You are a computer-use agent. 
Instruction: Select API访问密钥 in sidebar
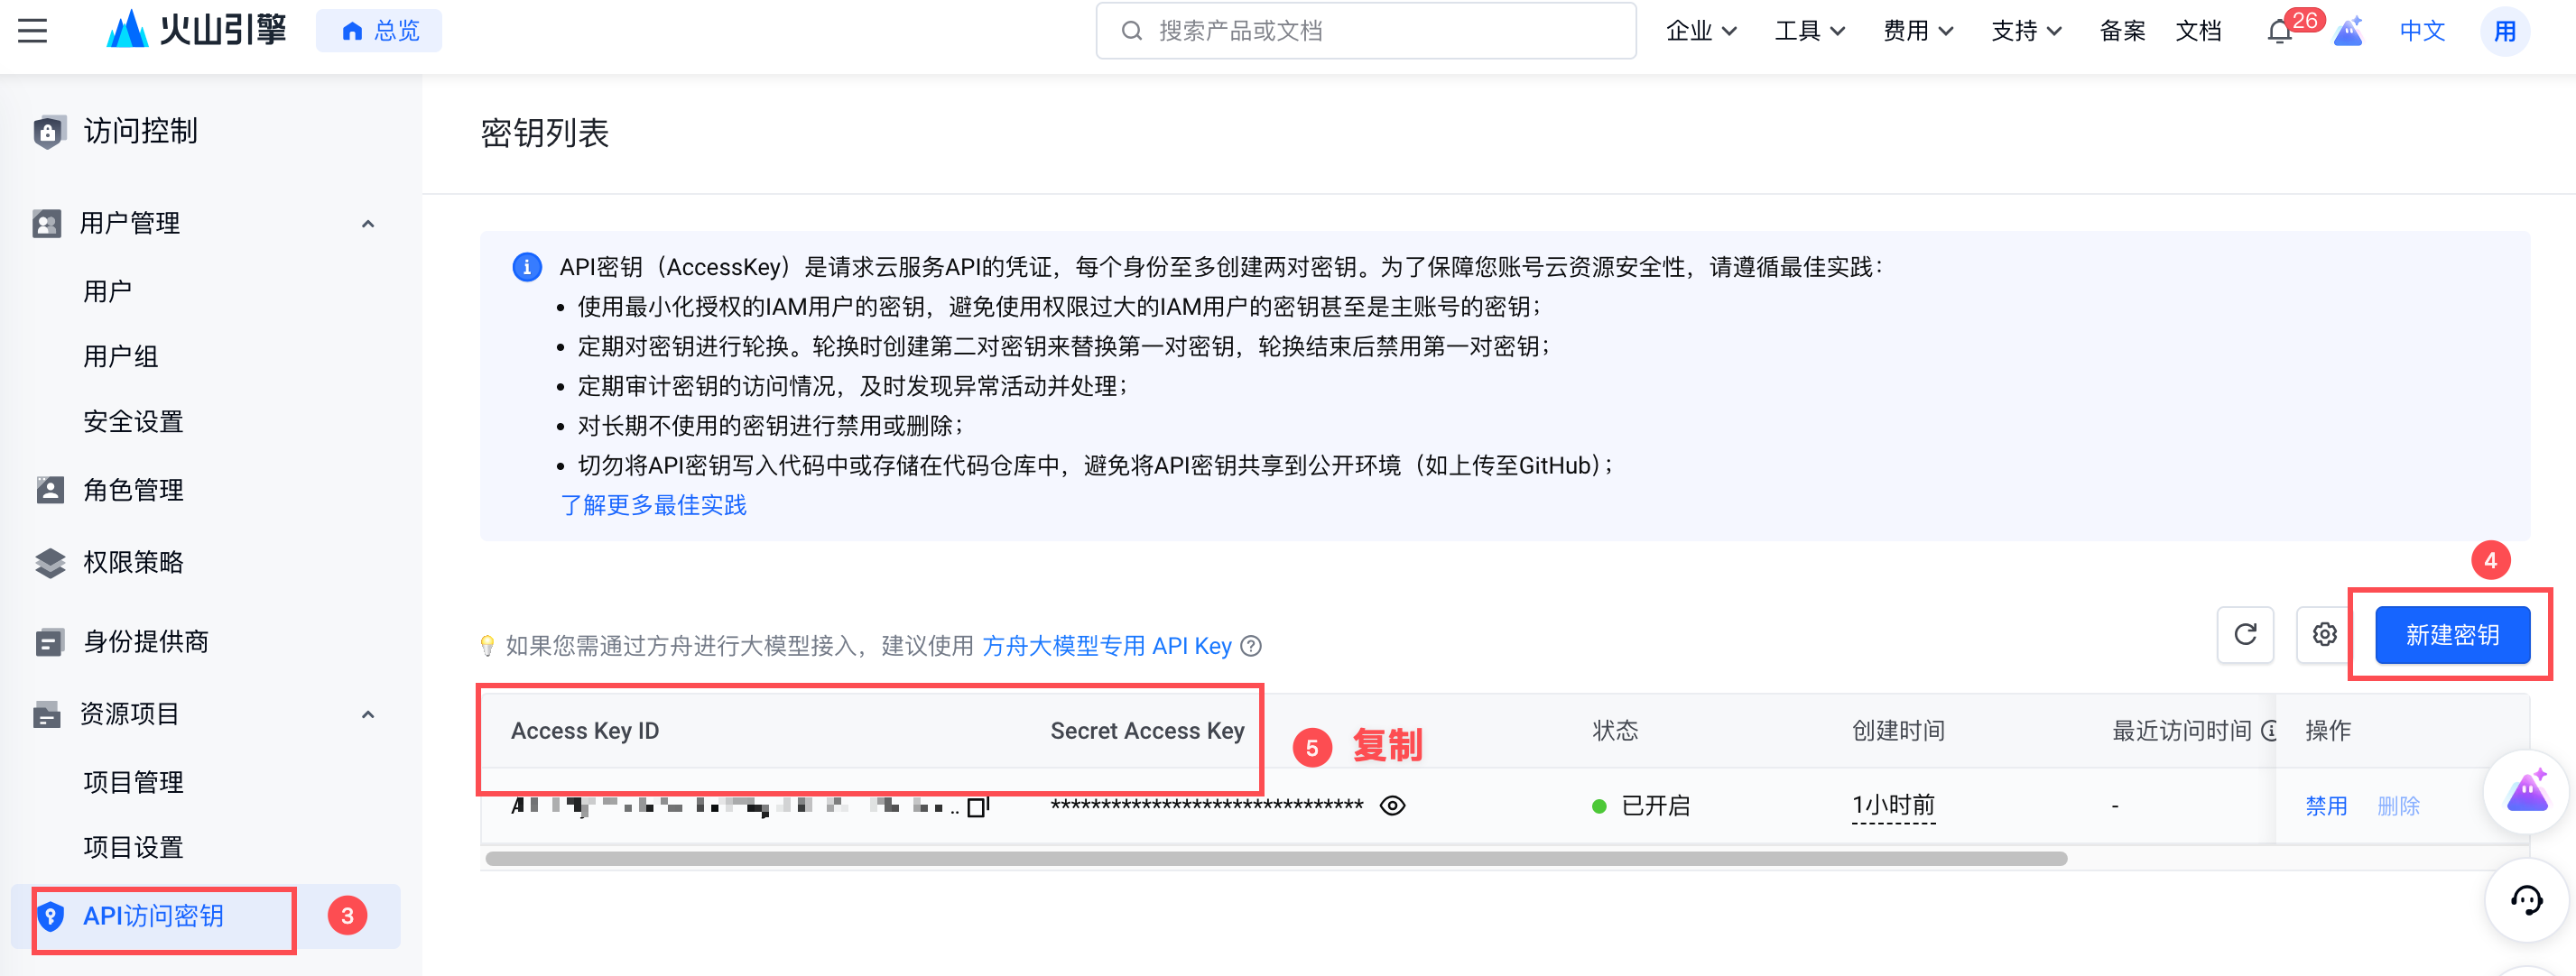pyautogui.click(x=205, y=916)
